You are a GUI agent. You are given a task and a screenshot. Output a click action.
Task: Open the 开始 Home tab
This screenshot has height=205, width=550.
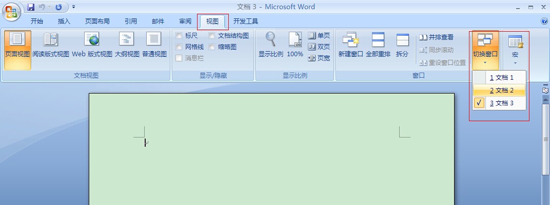(x=37, y=21)
